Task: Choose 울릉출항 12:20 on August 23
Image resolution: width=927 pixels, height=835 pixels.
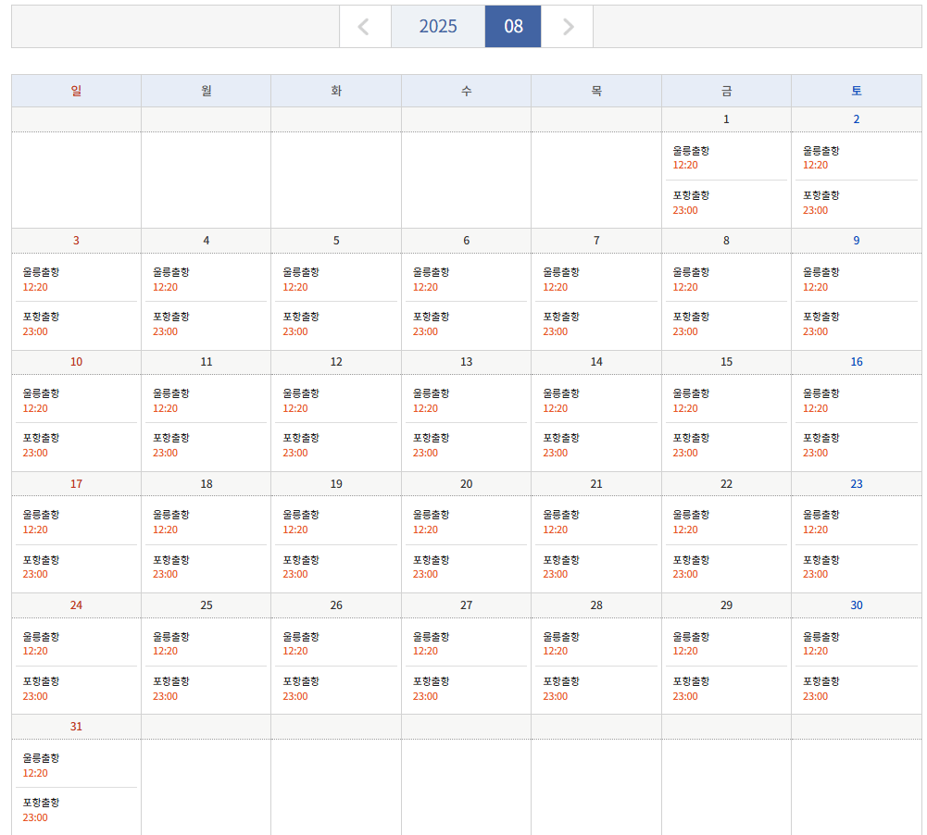Action: tap(821, 522)
